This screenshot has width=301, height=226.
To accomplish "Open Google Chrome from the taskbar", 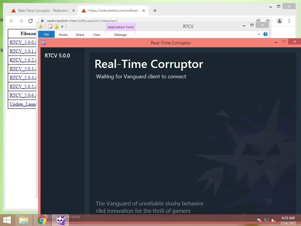I will [x=42, y=220].
